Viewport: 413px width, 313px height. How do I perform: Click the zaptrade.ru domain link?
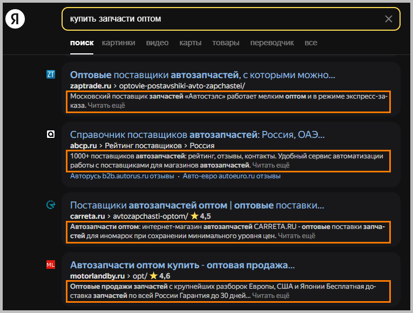click(90, 86)
